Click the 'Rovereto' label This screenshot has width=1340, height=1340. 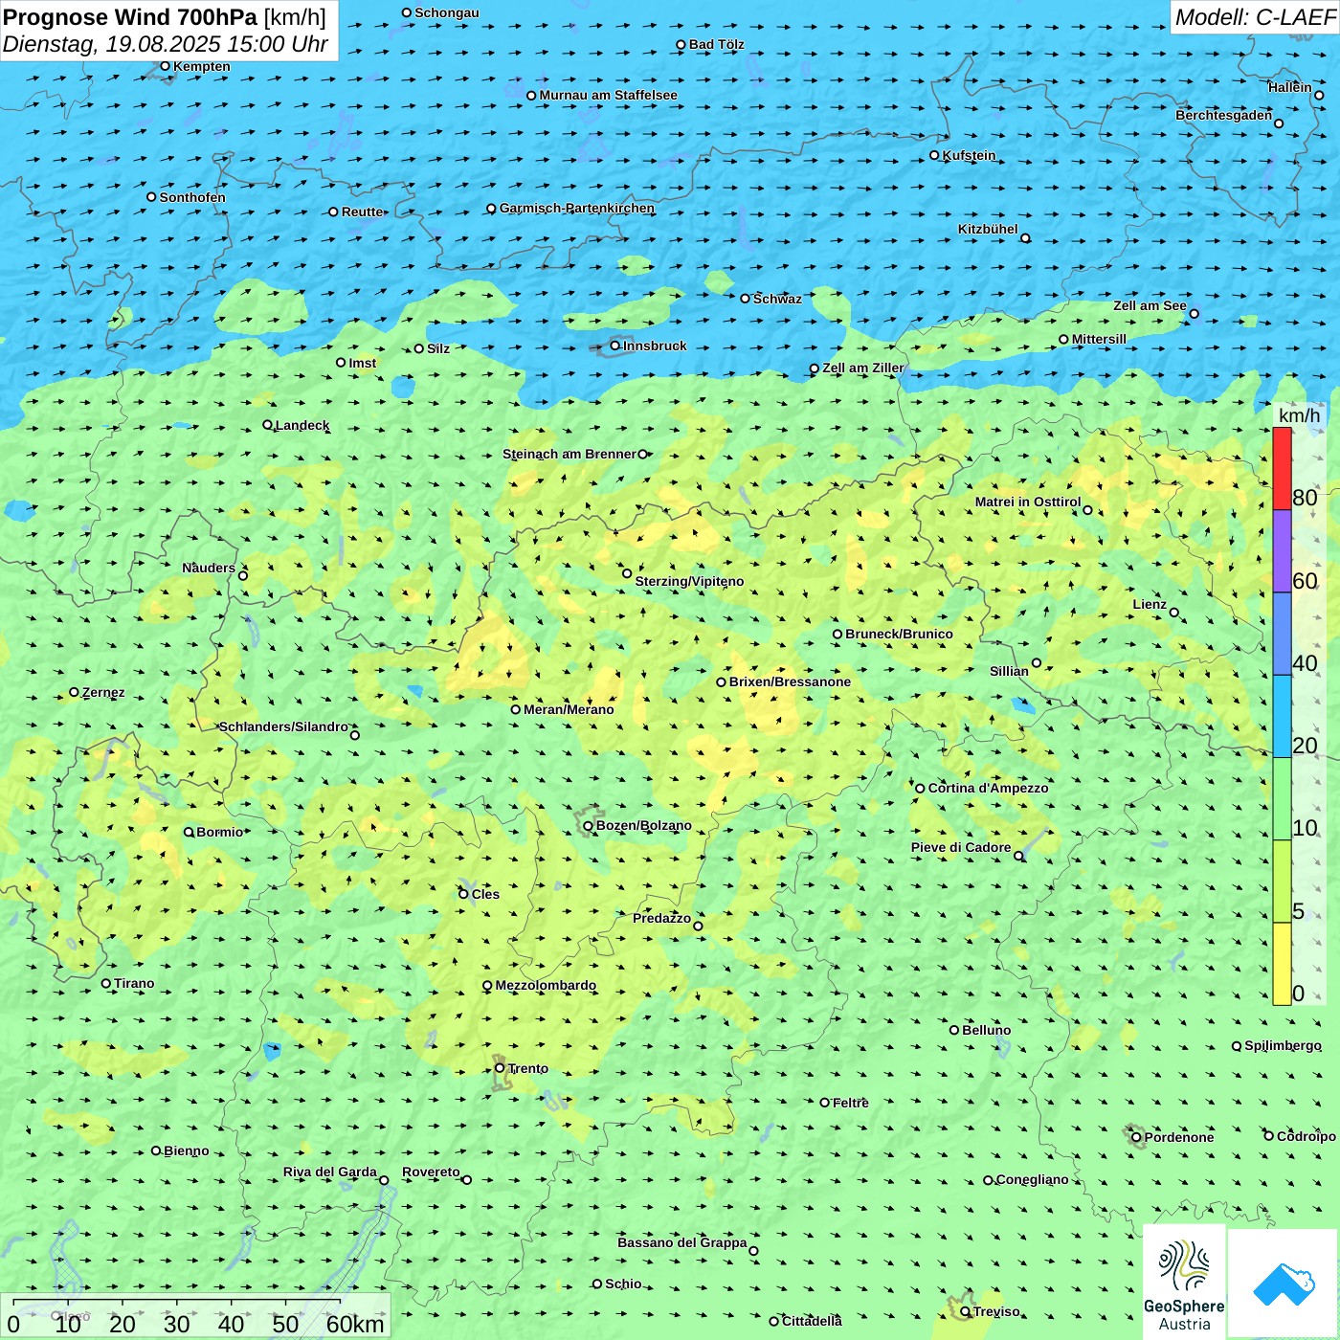431,1172
